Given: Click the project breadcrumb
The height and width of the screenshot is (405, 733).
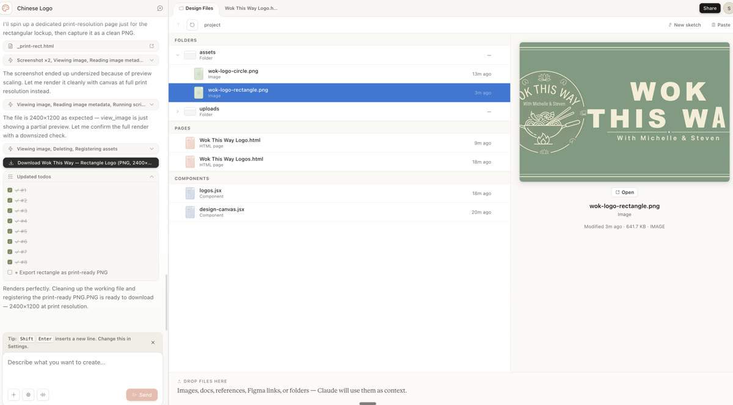Looking at the screenshot, I should (x=212, y=25).
